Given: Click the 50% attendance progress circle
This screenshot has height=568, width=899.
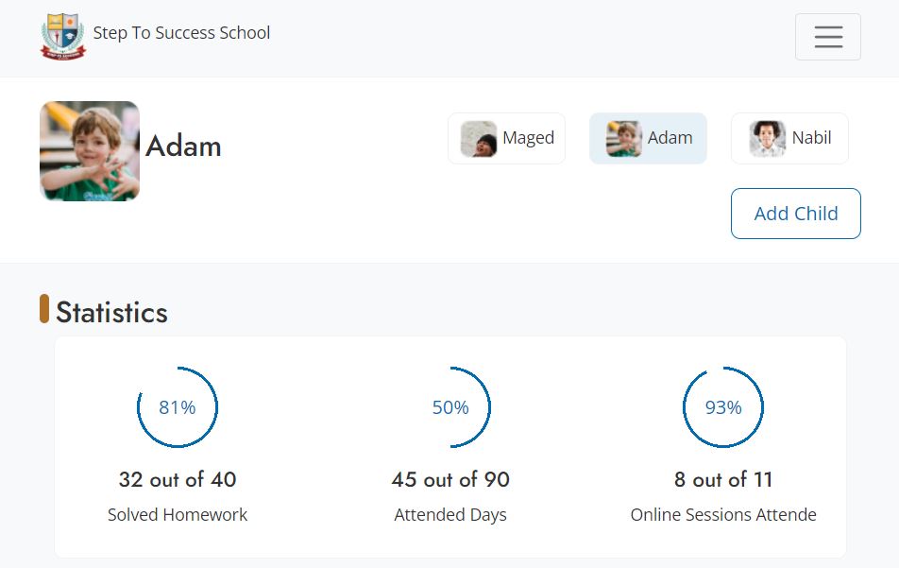Looking at the screenshot, I should [450, 407].
